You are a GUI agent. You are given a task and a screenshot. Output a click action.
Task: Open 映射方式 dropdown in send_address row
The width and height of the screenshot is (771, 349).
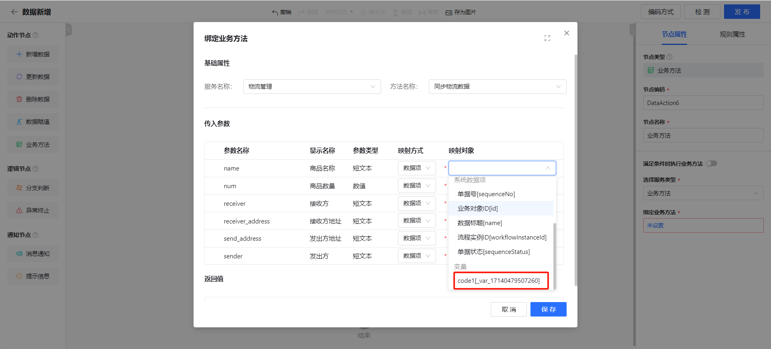click(x=417, y=238)
